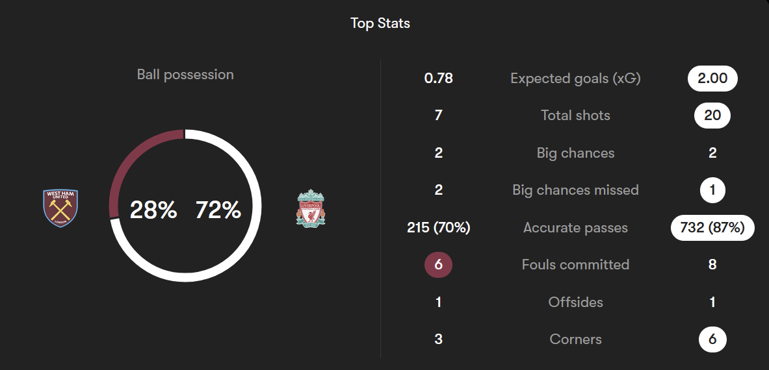Screen dimensions: 769x370
Task: Click West Ham's 215 (70%) passes value
Action: point(438,228)
